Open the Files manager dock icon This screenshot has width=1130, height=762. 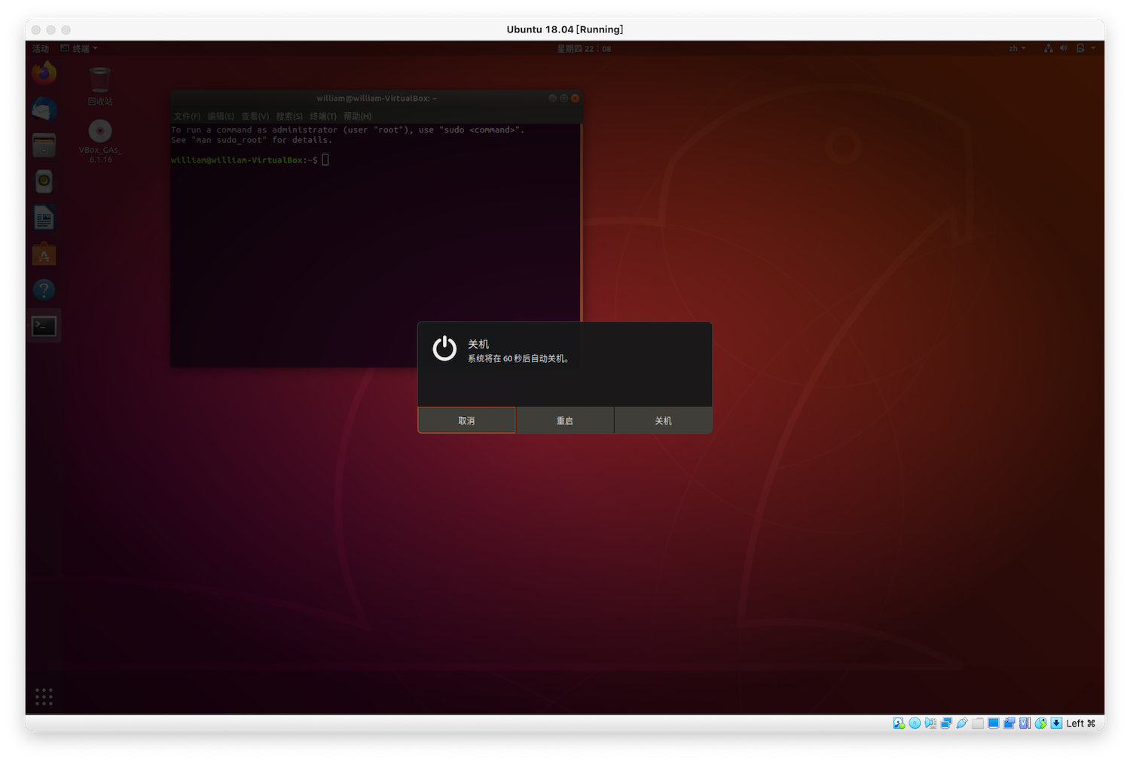click(x=44, y=145)
